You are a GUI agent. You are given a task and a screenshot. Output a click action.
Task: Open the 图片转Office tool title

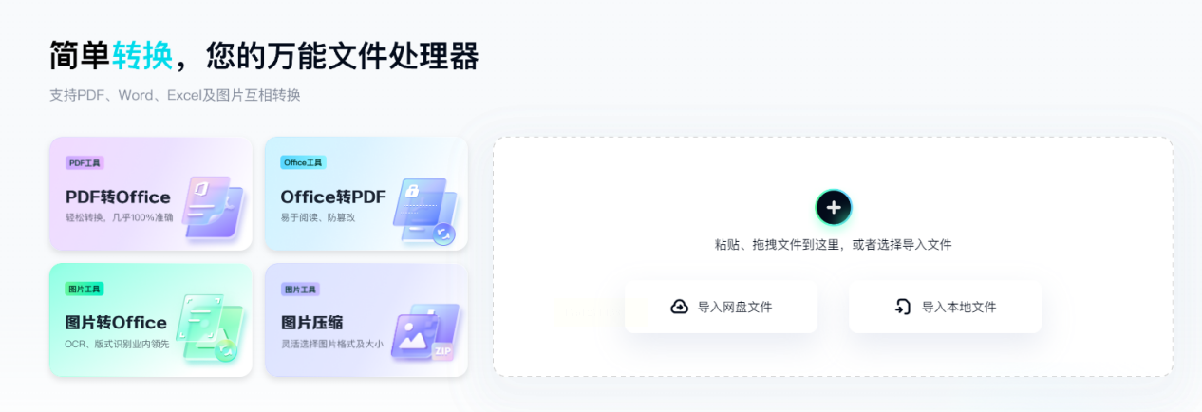coord(116,323)
